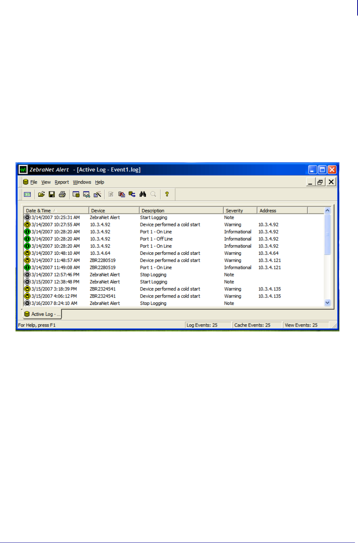Click 'Informational' on the 'Port 1 - Off Line' row
This screenshot has height=543, width=358.
click(x=238, y=239)
